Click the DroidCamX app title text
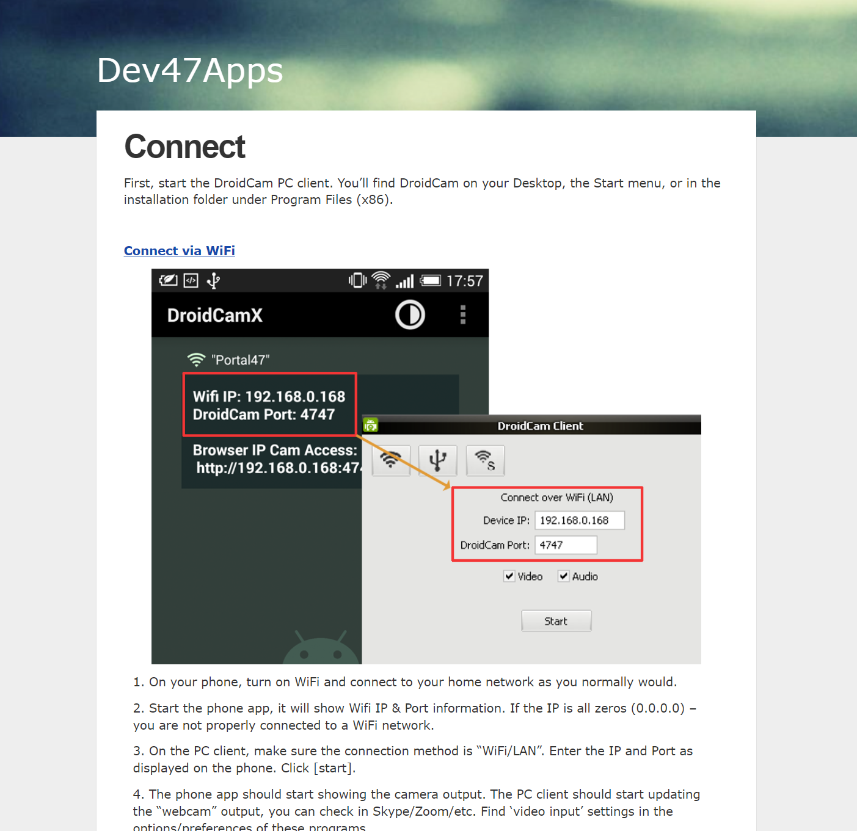 (x=215, y=315)
